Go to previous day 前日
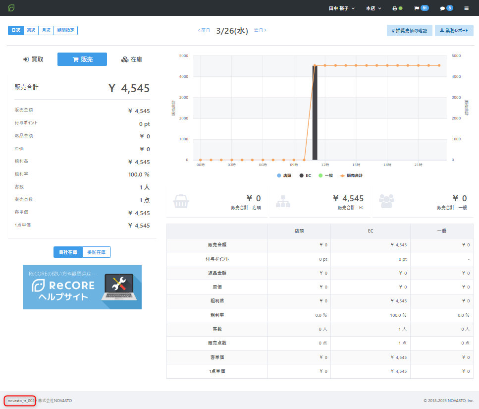The image size is (479, 409). tap(204, 30)
